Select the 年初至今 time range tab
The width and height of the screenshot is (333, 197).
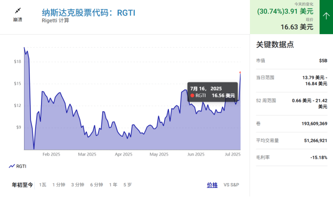click(22, 185)
